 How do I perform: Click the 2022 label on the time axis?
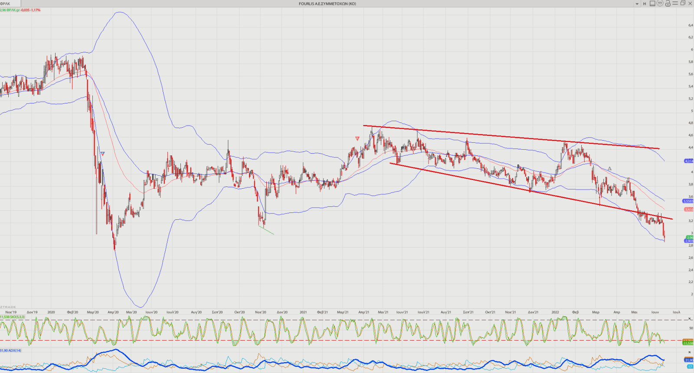(x=555, y=312)
